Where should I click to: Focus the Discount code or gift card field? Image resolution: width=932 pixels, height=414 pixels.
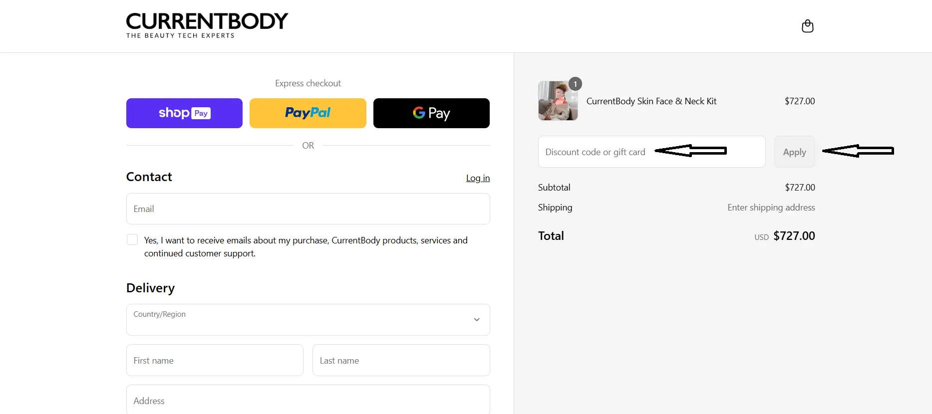point(651,152)
